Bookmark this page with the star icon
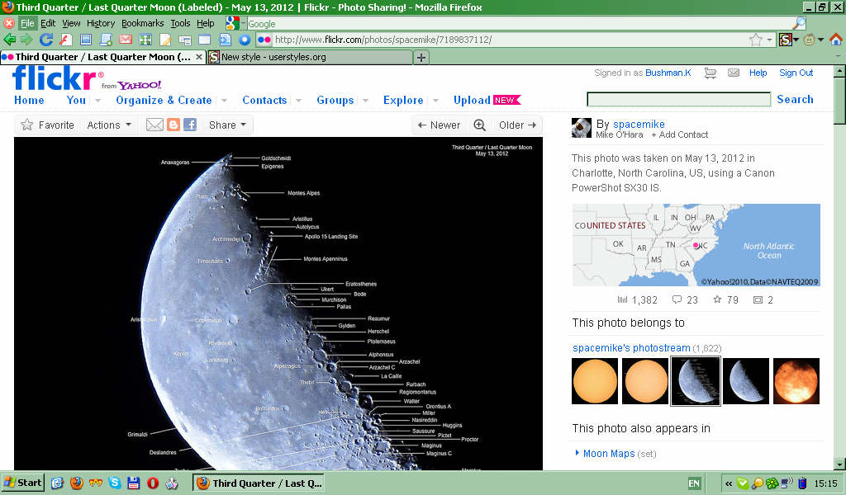The height and width of the screenshot is (495, 846). tap(755, 40)
